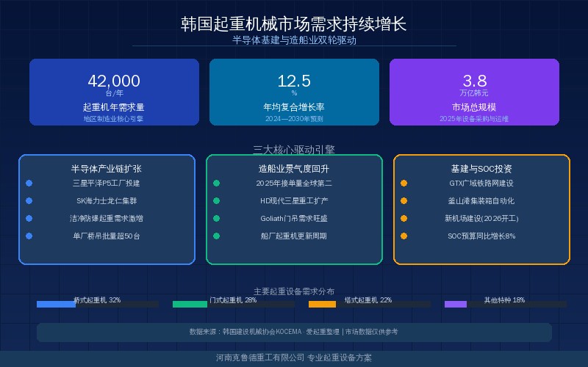588x367 pixels.
Task: Click the label 桥式起重机 32%
Action: point(98,300)
